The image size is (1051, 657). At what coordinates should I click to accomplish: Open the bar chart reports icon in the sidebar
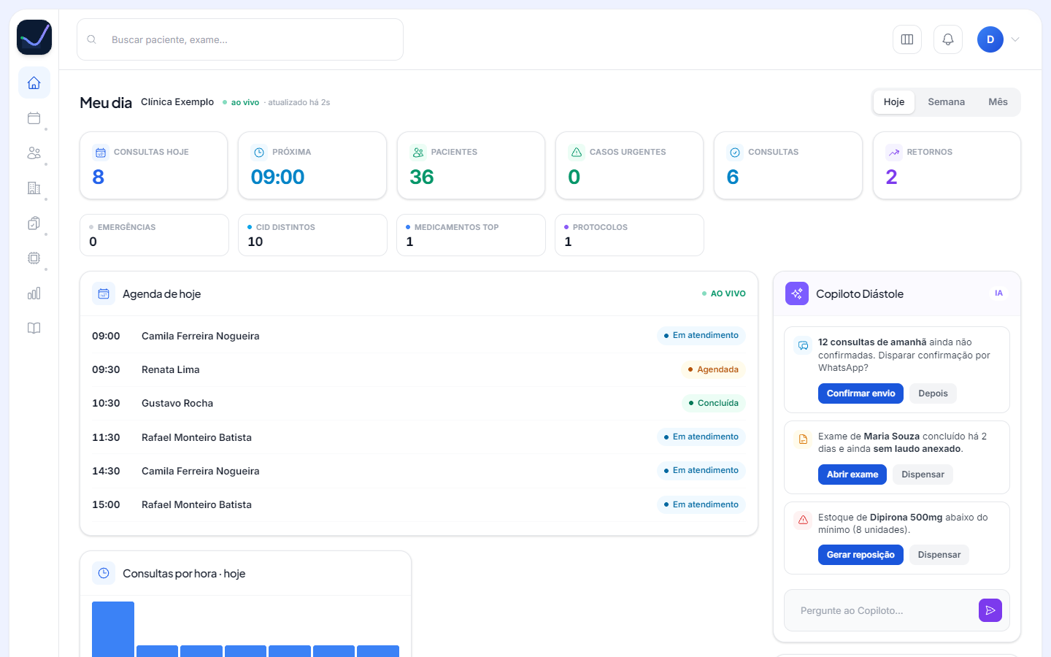pyautogui.click(x=34, y=293)
